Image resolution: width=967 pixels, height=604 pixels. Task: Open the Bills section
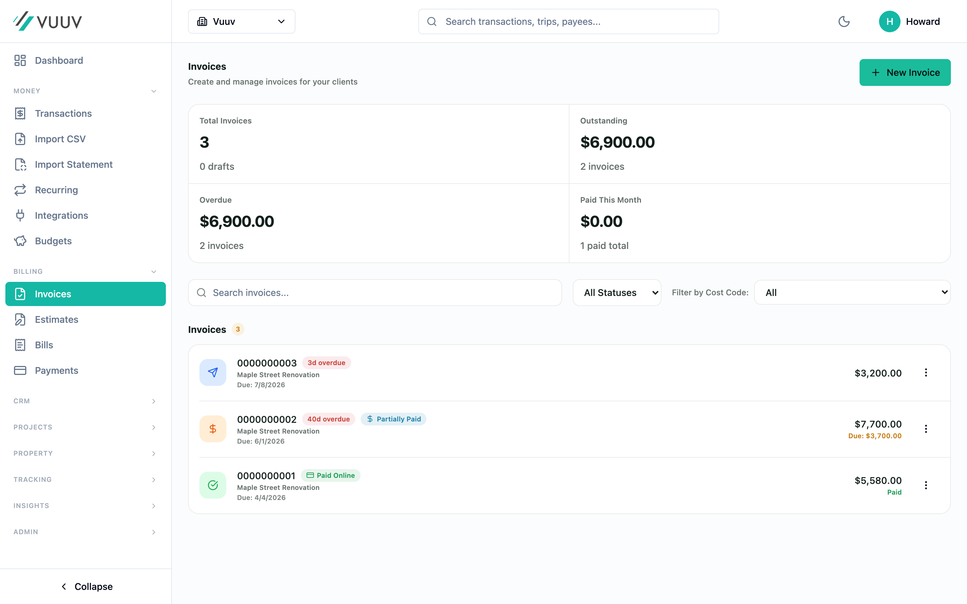tap(86, 345)
